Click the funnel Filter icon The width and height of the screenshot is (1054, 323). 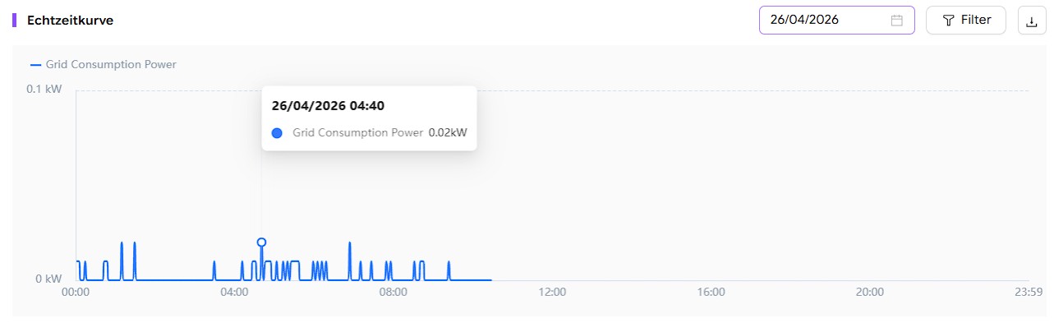(x=948, y=21)
